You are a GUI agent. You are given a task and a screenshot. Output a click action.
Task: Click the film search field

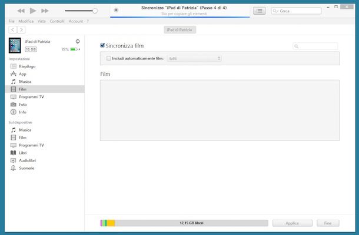[315, 46]
